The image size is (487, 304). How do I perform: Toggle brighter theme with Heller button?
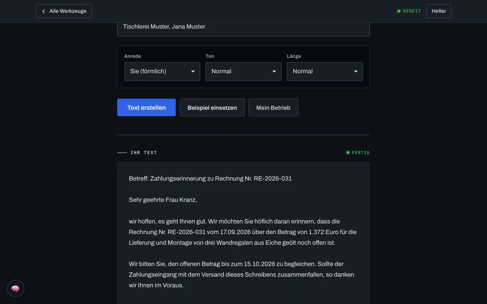(x=439, y=11)
